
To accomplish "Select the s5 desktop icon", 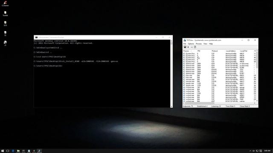I will click(x=5, y=43).
